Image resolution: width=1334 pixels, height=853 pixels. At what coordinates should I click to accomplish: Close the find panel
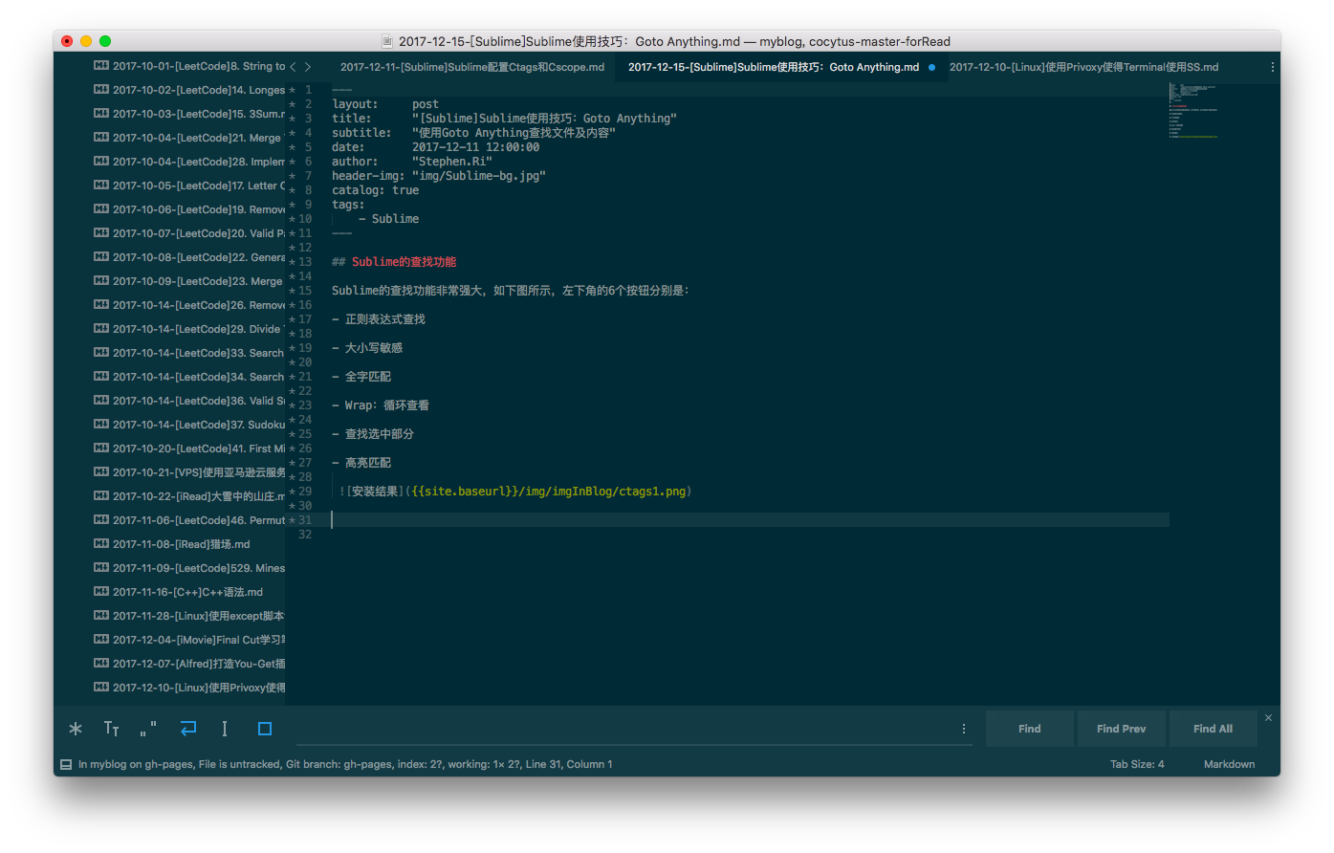pyautogui.click(x=1268, y=717)
